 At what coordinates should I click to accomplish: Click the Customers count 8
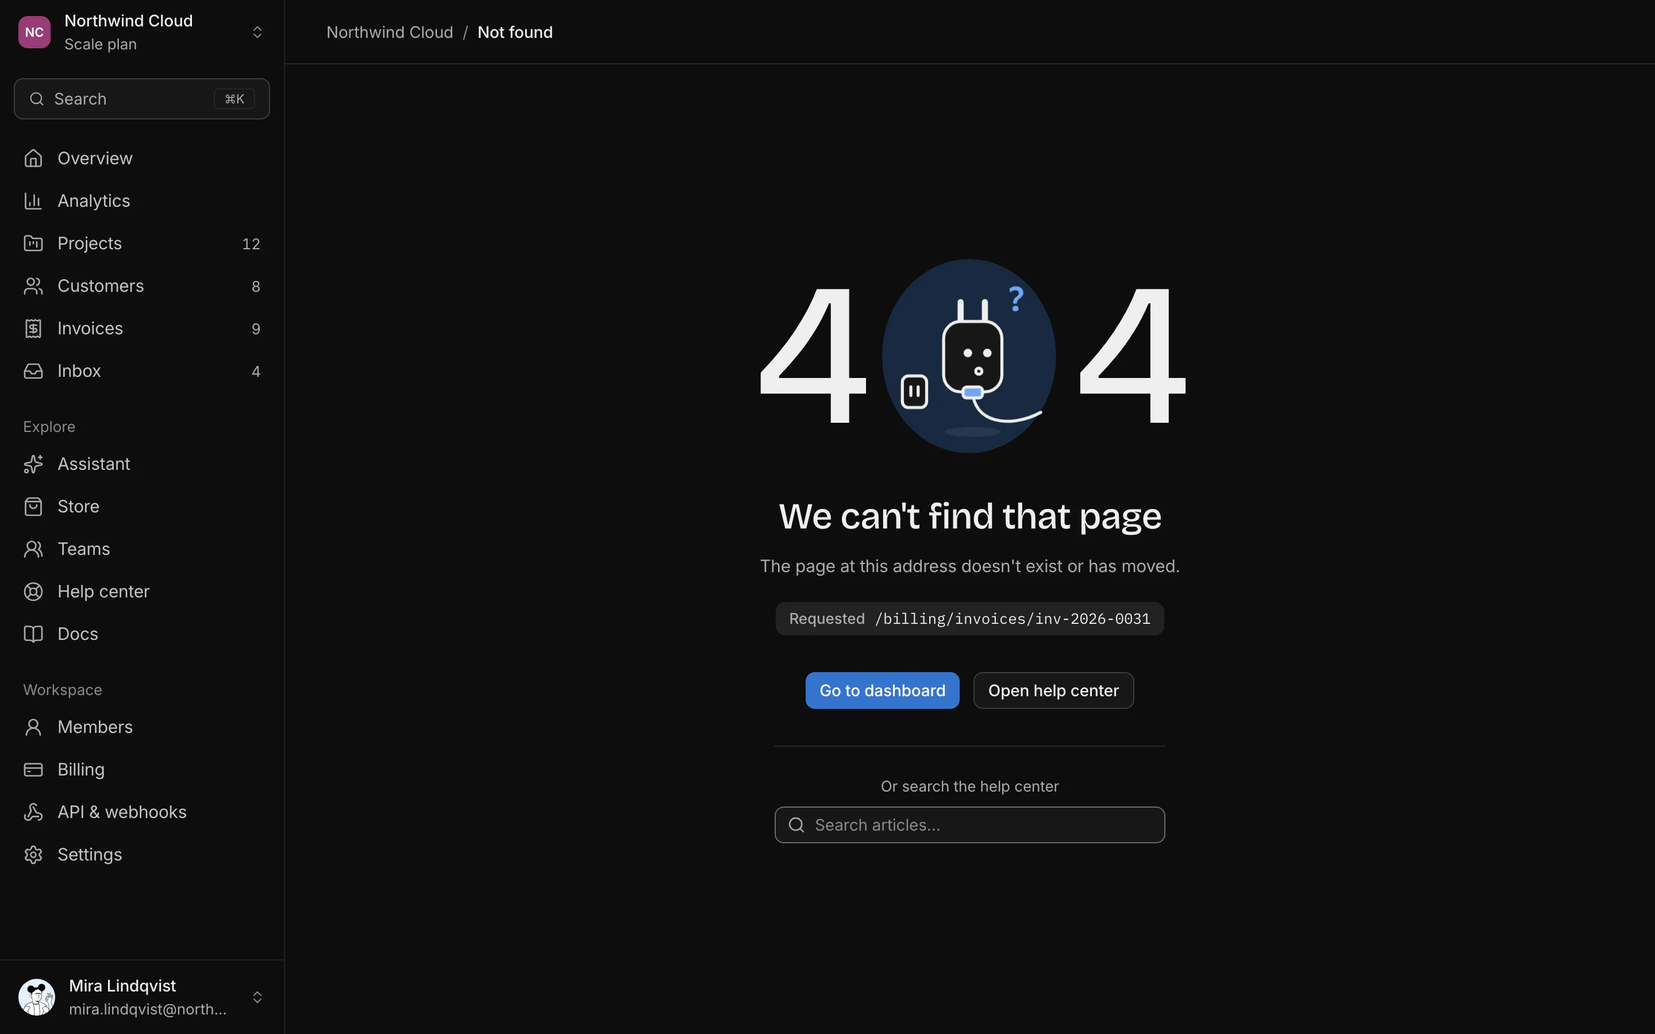[x=256, y=287]
